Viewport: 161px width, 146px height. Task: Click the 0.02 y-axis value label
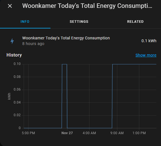[x=17, y=115]
